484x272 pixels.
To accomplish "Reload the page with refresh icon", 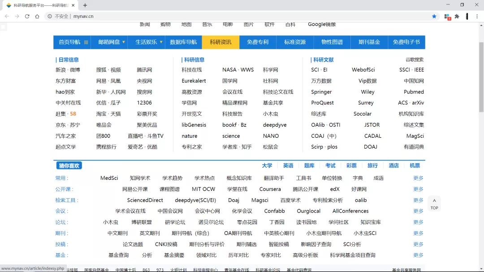I will [x=27, y=16].
